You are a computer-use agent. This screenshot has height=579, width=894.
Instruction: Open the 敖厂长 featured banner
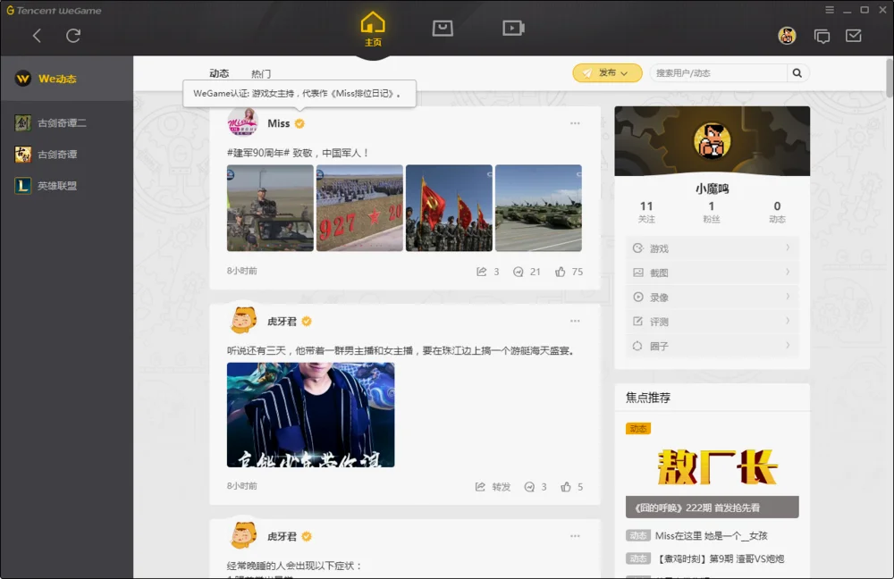(x=713, y=467)
